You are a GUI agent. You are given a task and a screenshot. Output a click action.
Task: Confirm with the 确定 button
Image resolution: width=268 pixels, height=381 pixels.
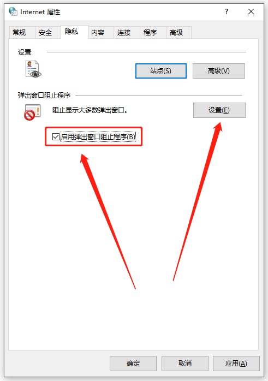click(133, 364)
